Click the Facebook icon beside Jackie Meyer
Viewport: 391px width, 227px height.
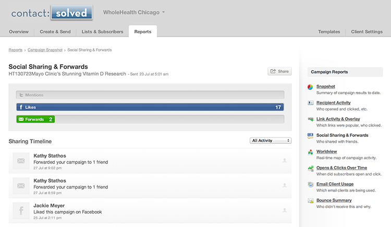(21, 209)
